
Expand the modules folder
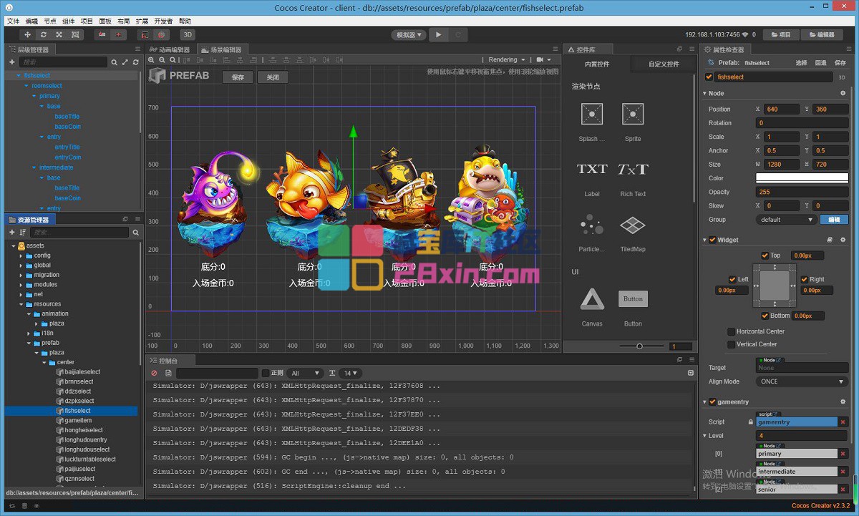(21, 285)
